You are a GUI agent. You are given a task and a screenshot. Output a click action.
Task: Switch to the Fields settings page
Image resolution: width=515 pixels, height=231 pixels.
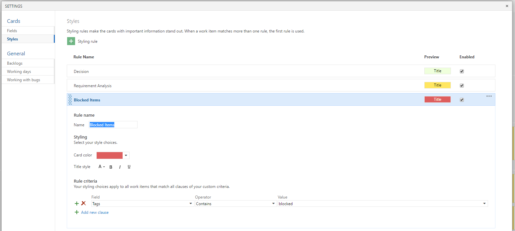tap(12, 30)
